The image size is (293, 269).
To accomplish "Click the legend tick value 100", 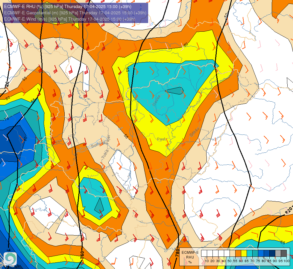I will coord(286,261).
